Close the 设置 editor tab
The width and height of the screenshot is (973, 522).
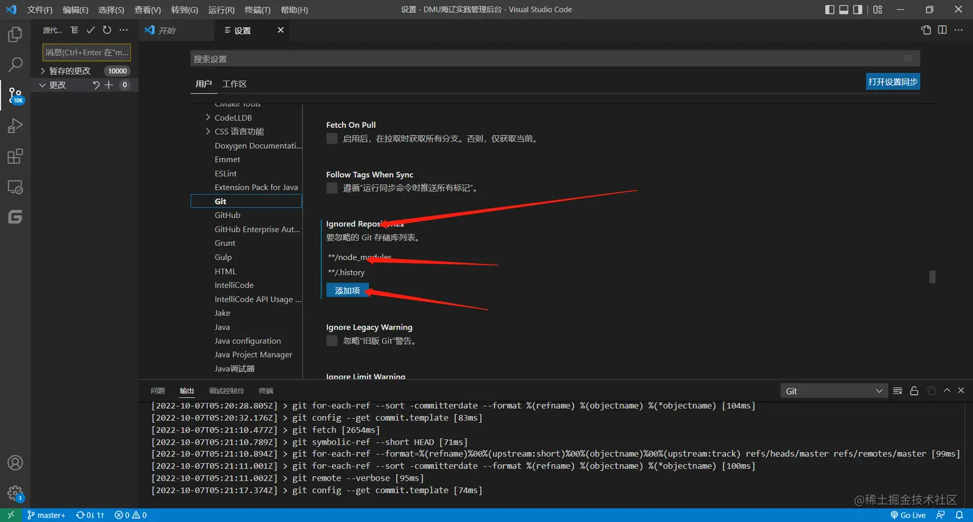280,30
